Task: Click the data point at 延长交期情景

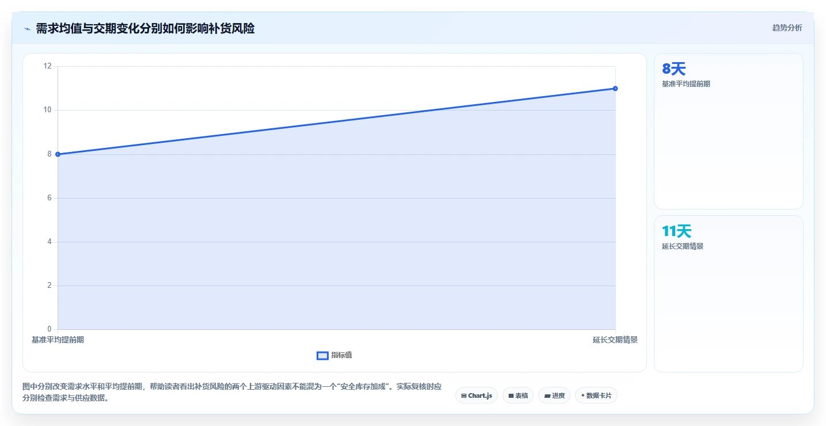Action: [615, 88]
